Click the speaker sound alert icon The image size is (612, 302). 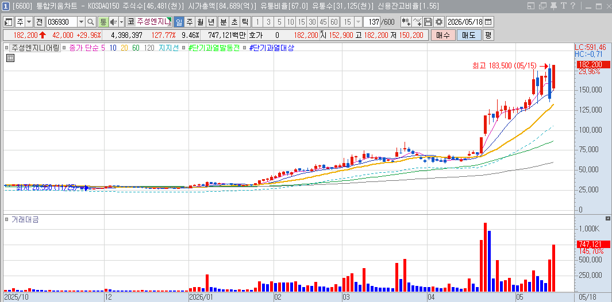click(x=113, y=21)
